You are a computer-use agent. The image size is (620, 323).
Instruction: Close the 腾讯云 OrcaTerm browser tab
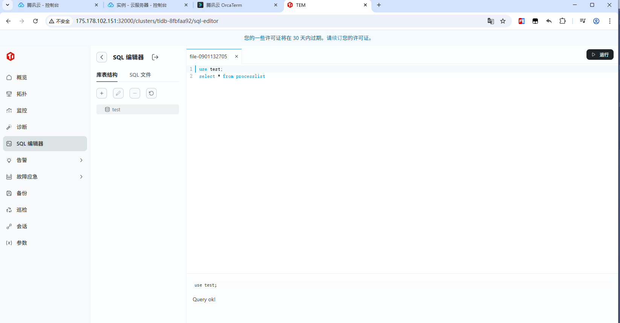pyautogui.click(x=276, y=5)
